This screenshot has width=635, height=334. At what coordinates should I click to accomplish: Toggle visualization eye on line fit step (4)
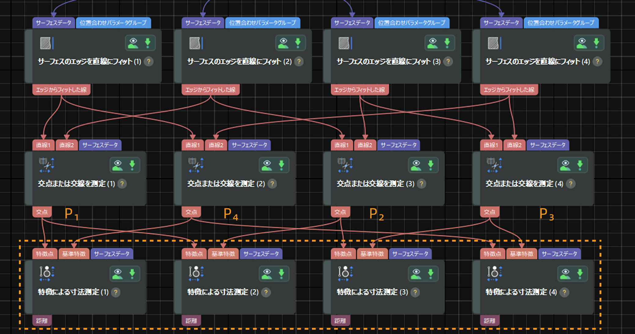tap(582, 43)
